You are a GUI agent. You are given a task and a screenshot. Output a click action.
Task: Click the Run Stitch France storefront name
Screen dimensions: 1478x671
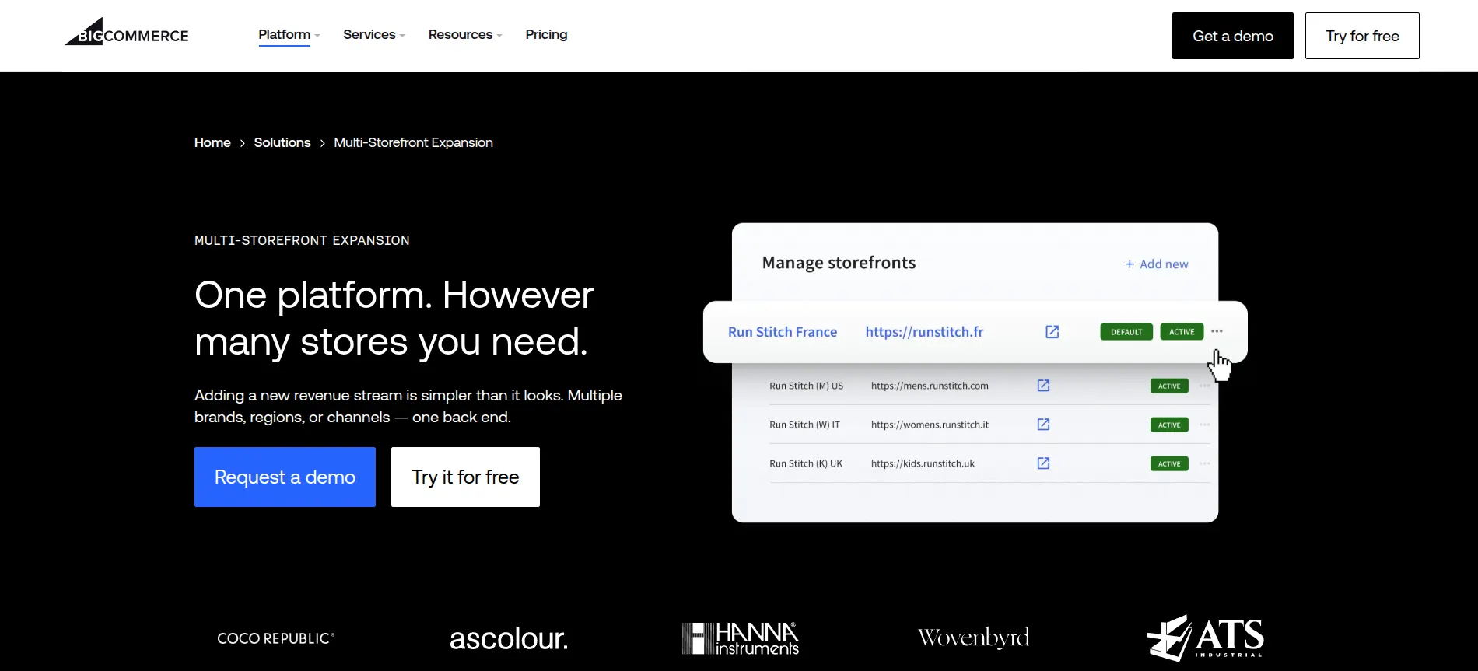click(783, 332)
